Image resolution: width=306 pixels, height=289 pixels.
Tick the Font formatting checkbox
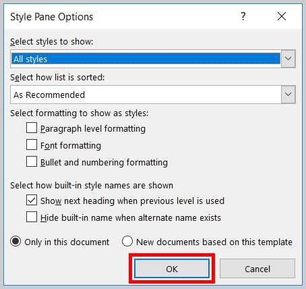pos(32,144)
